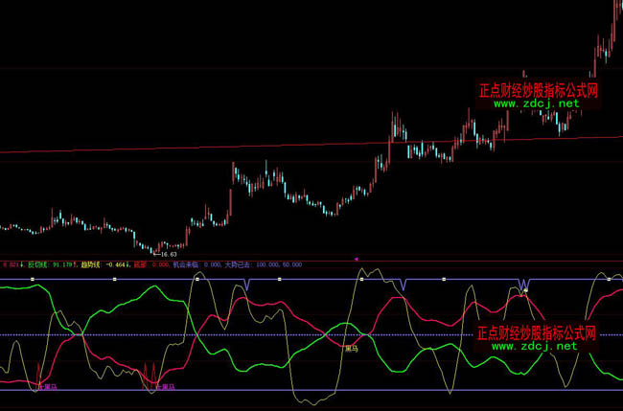
Task: Click the dotted blue midline in indicator panel
Action: (x=240, y=334)
